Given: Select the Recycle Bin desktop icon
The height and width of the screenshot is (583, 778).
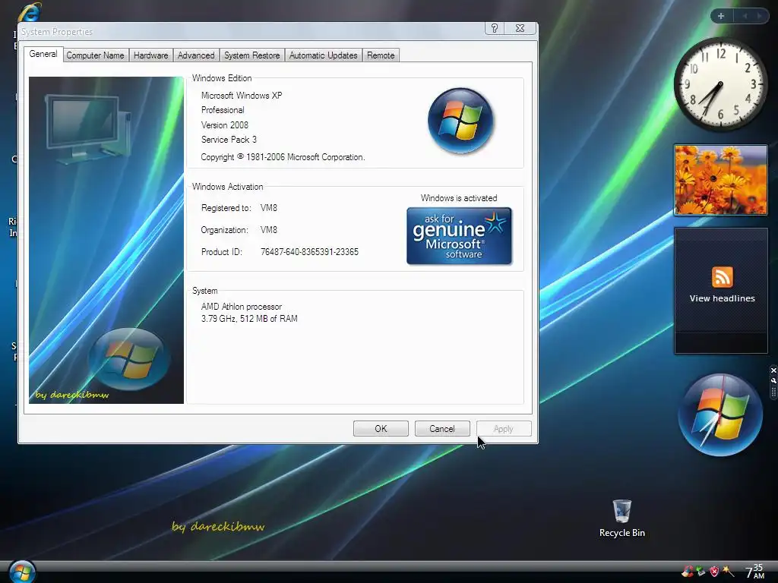Looking at the screenshot, I should coord(621,518).
